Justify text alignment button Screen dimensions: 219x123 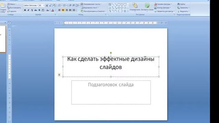click(70, 10)
